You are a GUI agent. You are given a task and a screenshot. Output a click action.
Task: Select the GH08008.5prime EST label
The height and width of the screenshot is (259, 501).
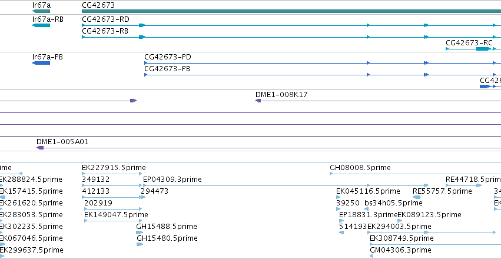click(360, 168)
